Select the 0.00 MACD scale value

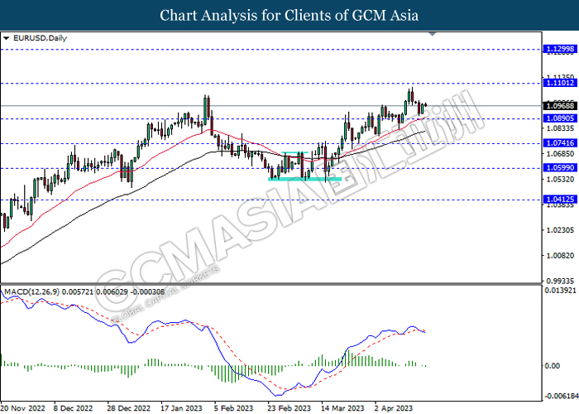(553, 366)
